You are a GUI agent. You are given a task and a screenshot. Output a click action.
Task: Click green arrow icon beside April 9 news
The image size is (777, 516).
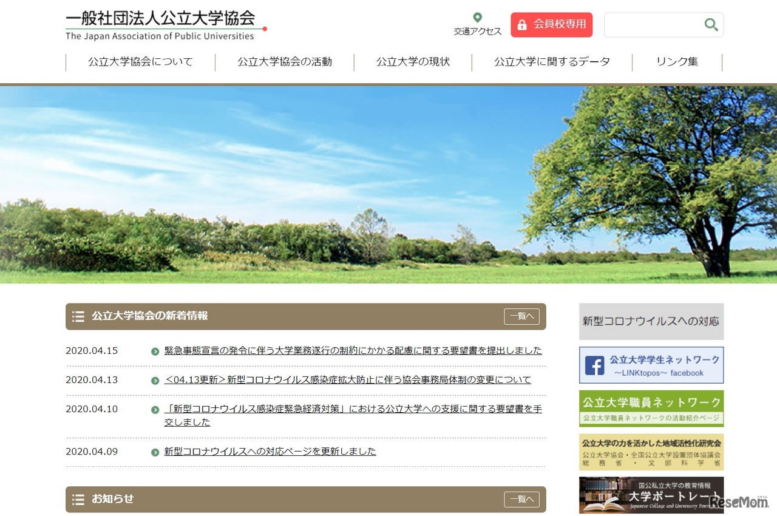coord(156,452)
